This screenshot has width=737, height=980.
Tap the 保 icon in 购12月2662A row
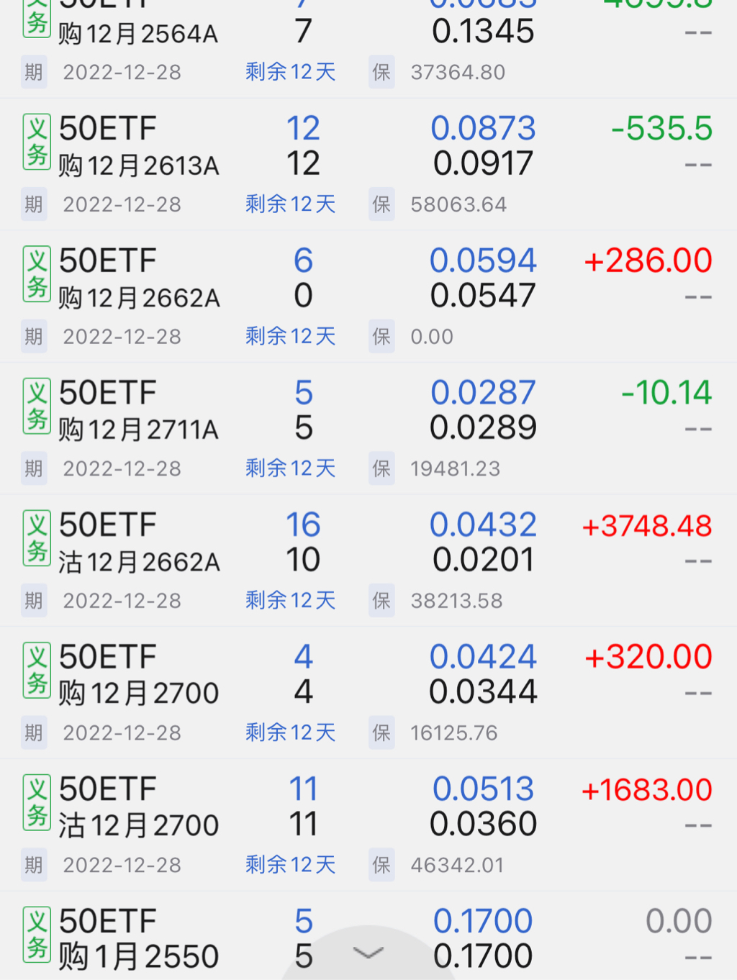381,337
